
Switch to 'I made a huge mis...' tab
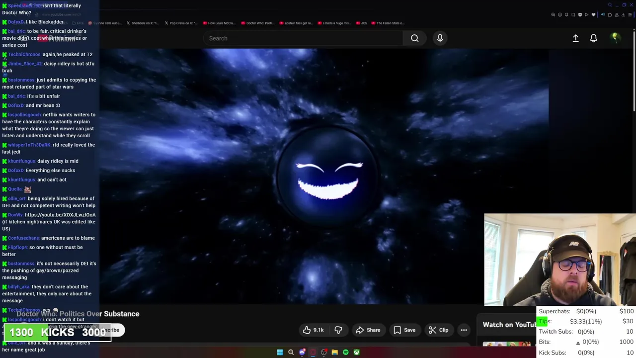point(334,23)
